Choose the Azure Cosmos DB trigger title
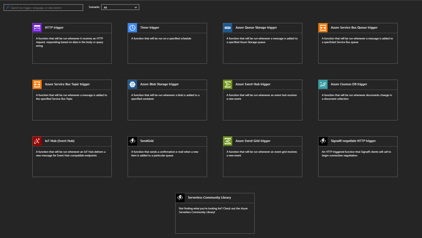The image size is (422, 238). pyautogui.click(x=349, y=84)
